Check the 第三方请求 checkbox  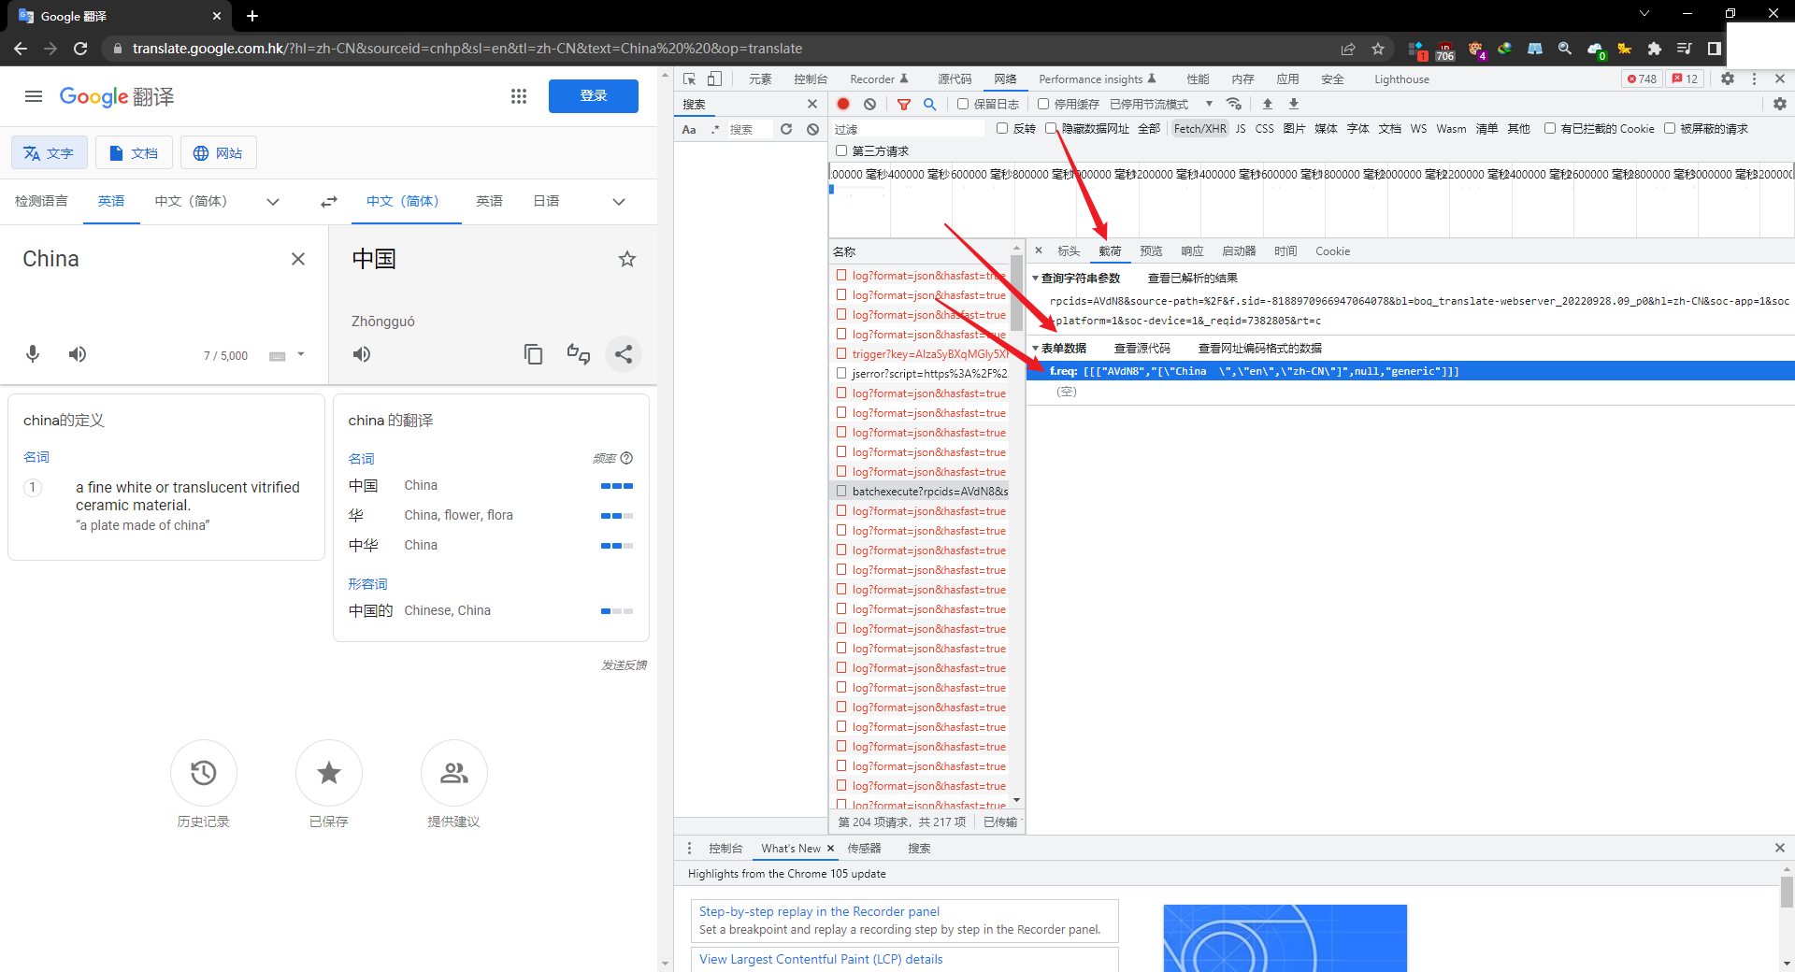click(x=841, y=150)
